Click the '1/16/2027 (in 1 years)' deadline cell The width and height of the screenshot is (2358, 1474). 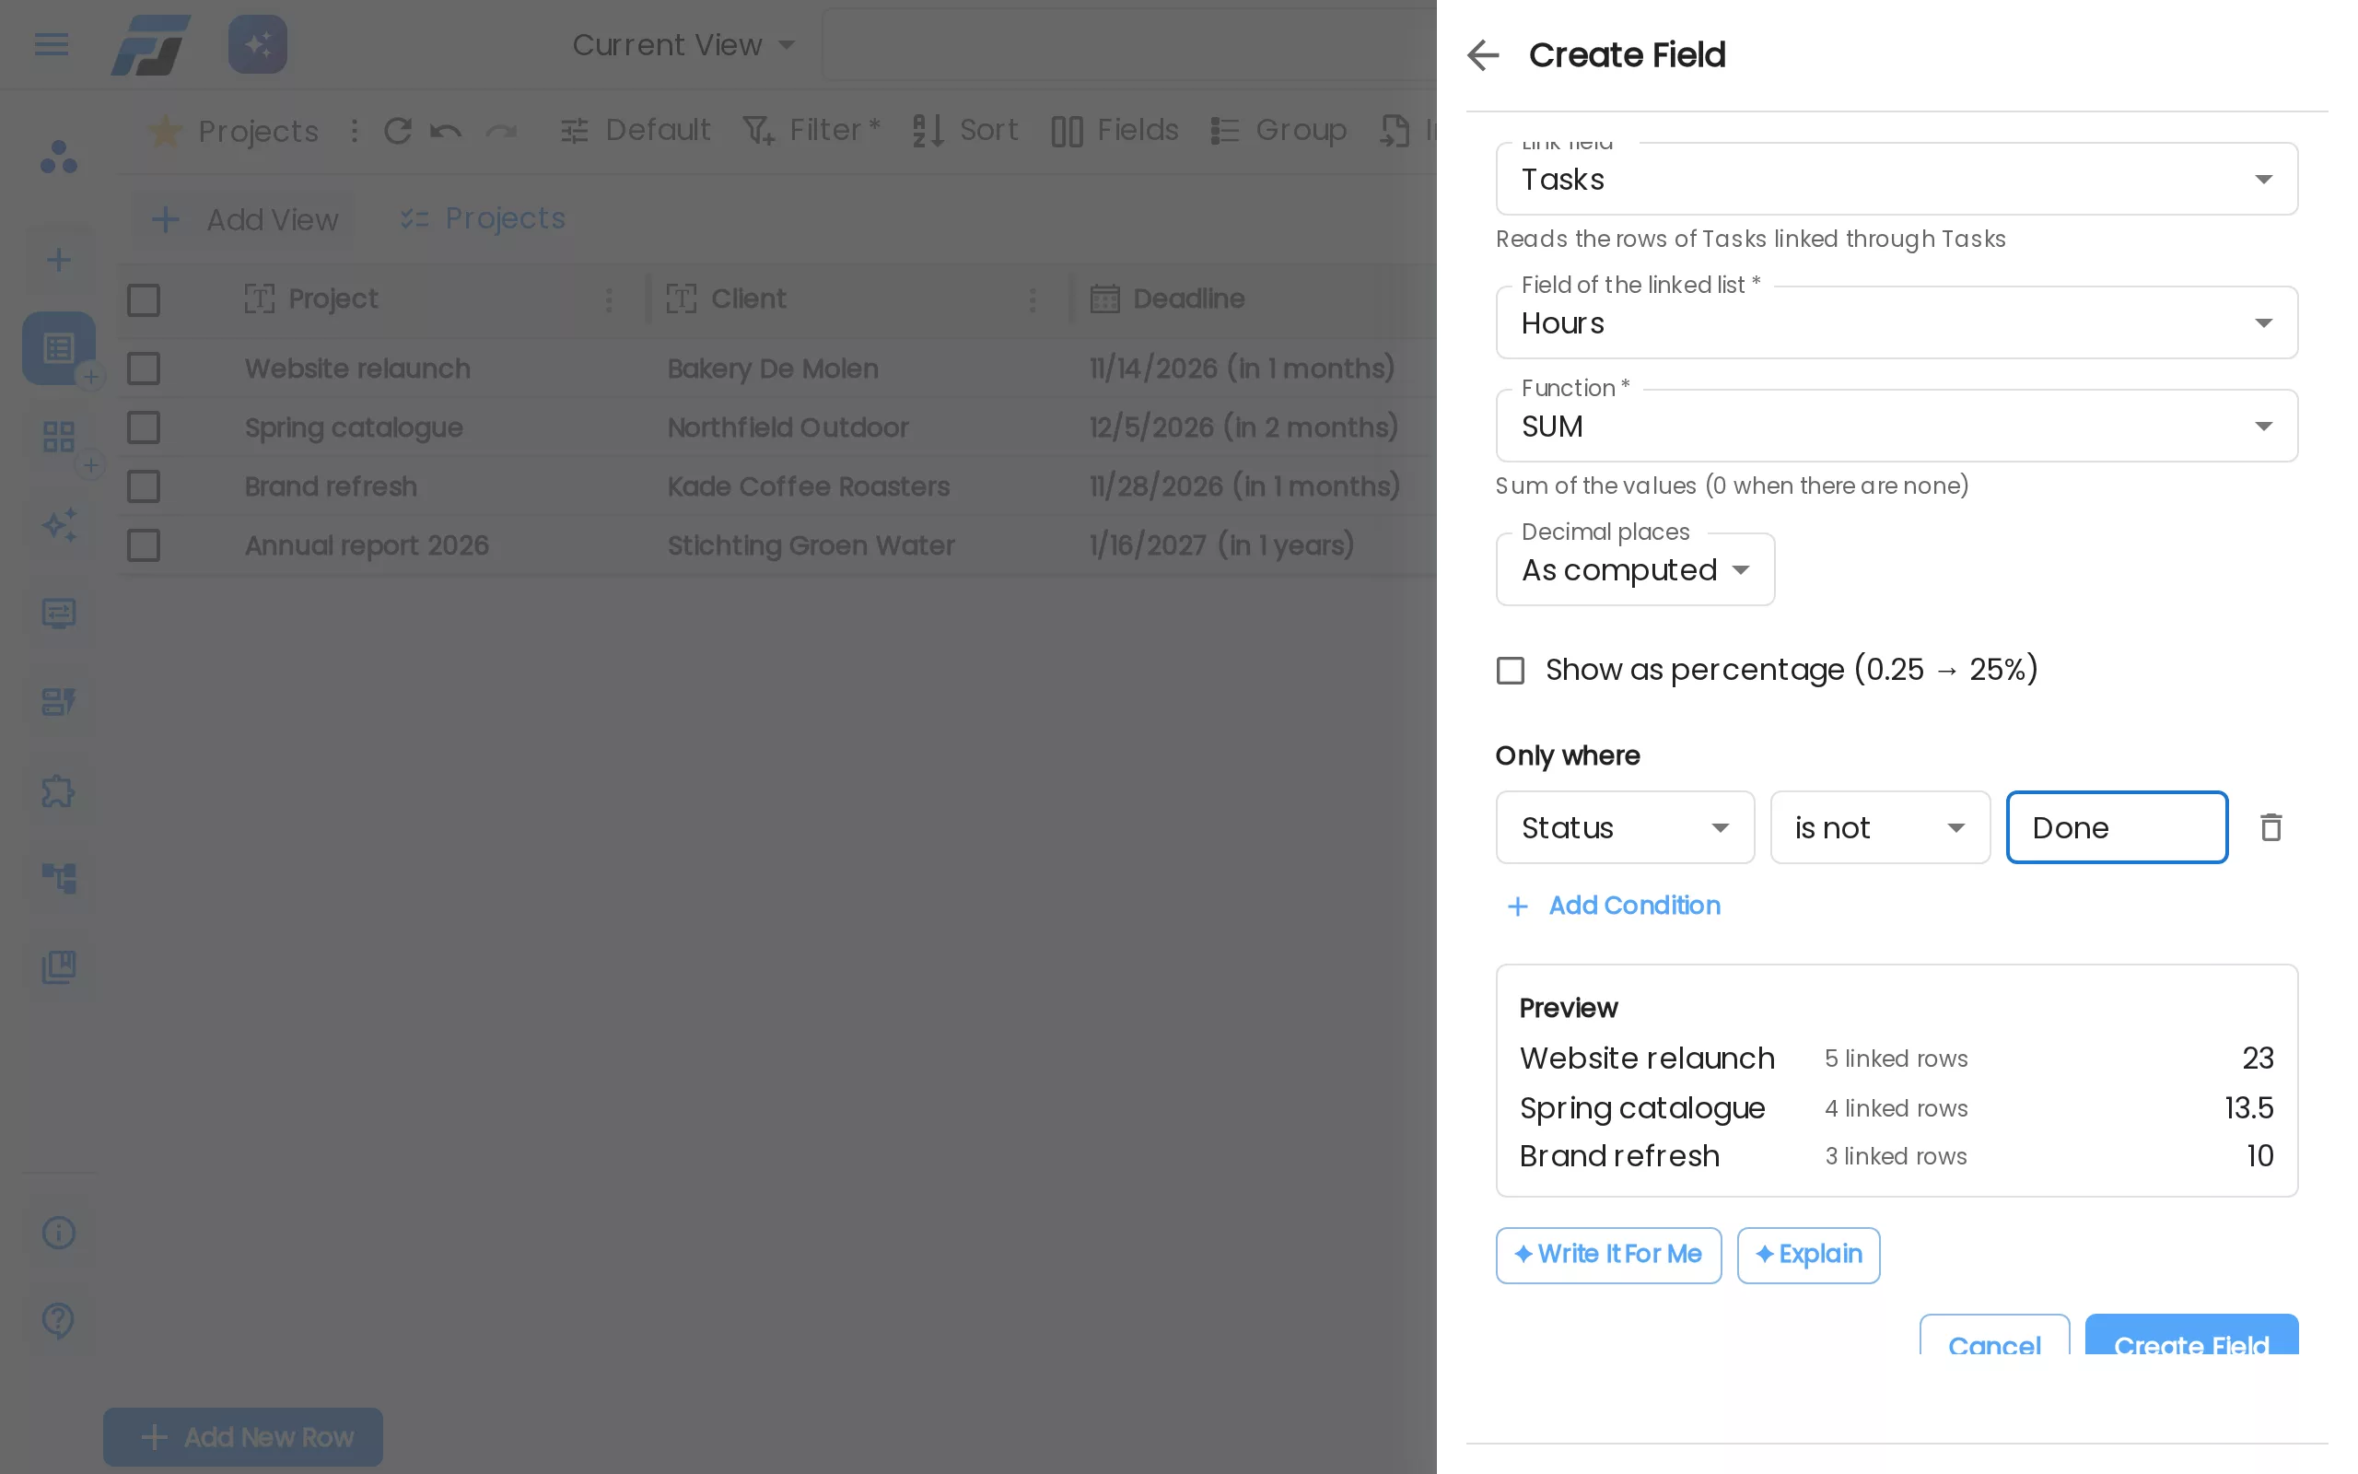click(1222, 545)
